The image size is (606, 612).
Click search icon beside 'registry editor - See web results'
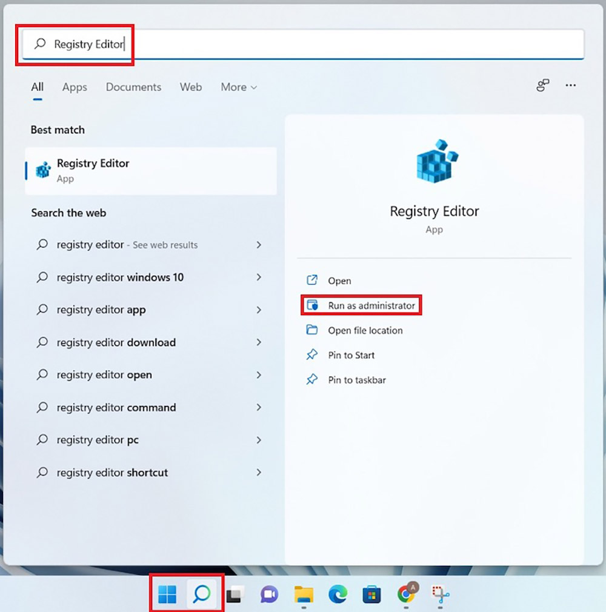(42, 245)
